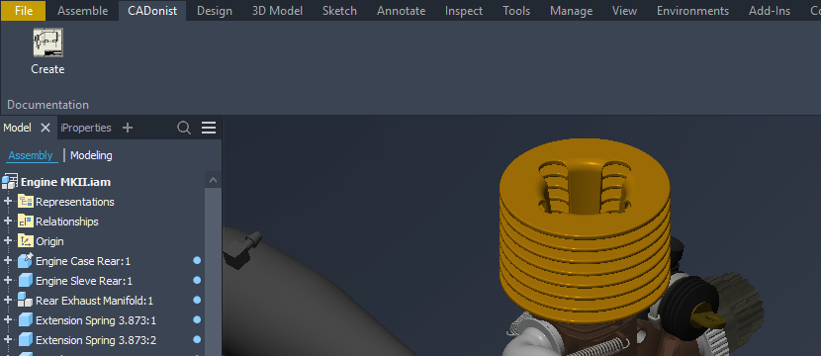
Task: Select Engine Case Rear:1 in browser
Action: (x=83, y=261)
